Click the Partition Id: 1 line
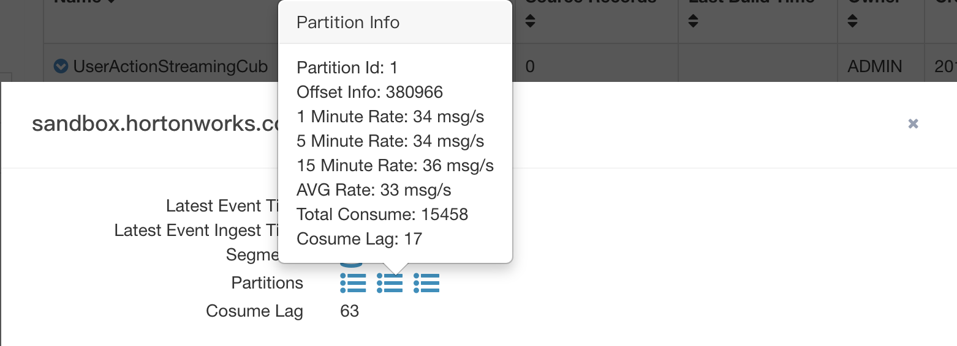Viewport: 957px width, 346px height. pos(347,67)
